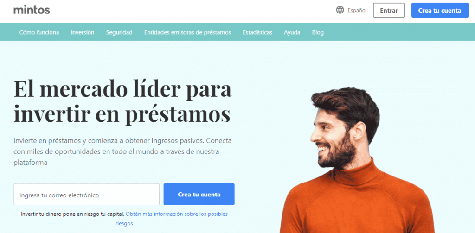This screenshot has width=475, height=233.
Task: Select Seguridad in the navigation bar
Action: coord(119,32)
